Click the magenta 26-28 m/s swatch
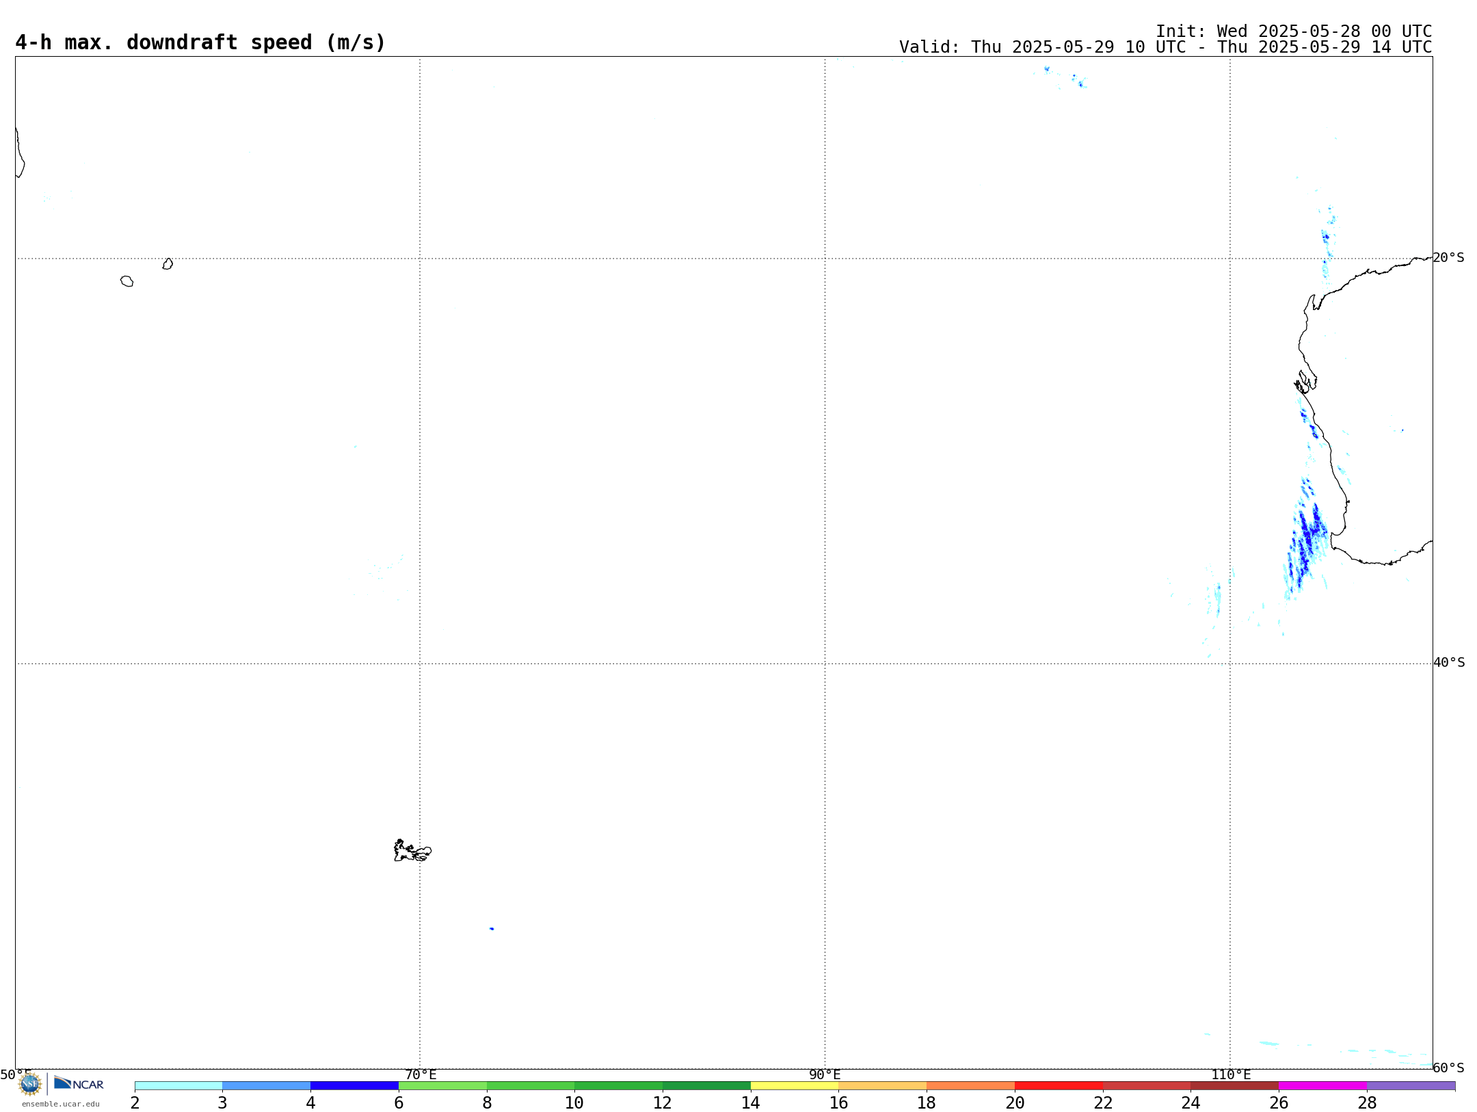This screenshot has width=1477, height=1112. (x=1323, y=1086)
